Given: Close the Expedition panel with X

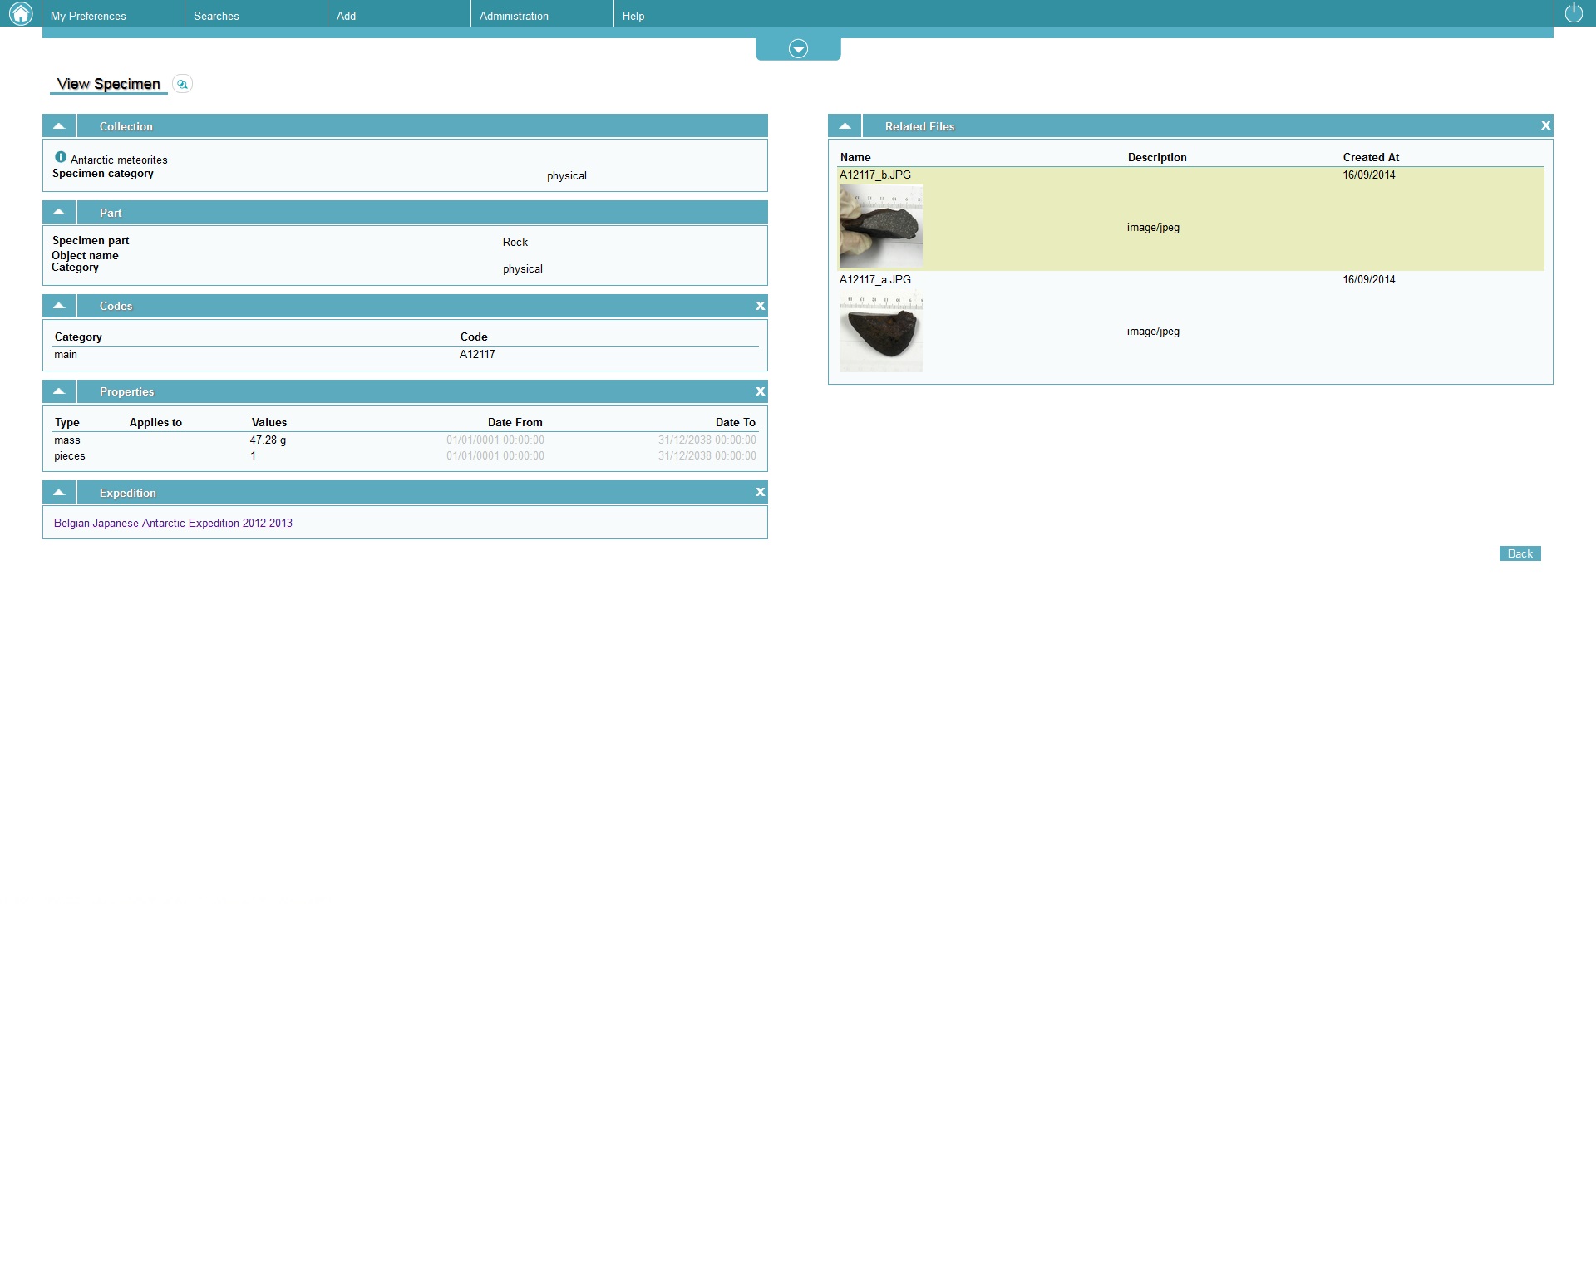Looking at the screenshot, I should [760, 492].
